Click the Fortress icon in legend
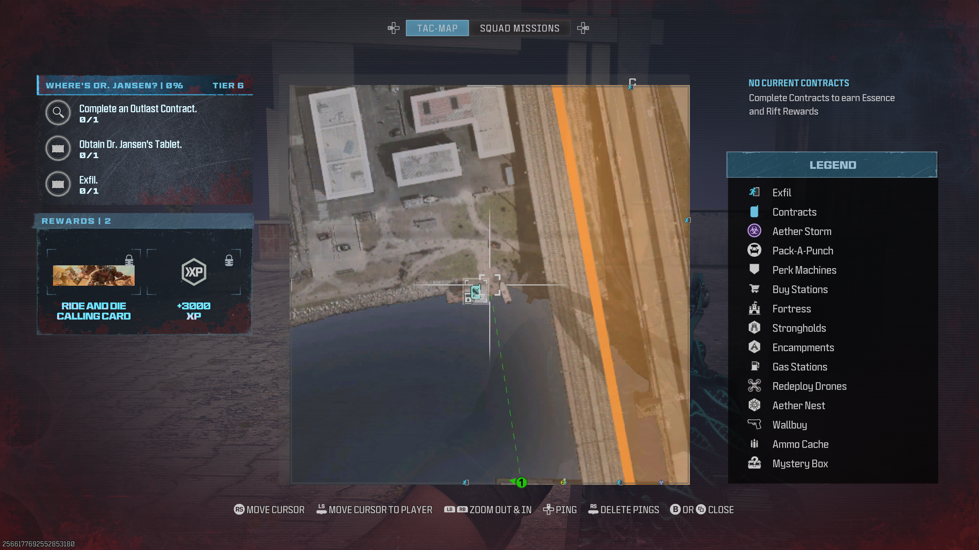Image resolution: width=979 pixels, height=550 pixels. (x=754, y=308)
